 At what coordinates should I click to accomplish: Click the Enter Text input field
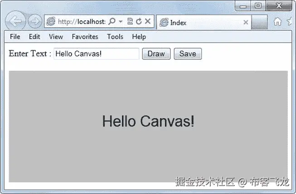pyautogui.click(x=97, y=54)
